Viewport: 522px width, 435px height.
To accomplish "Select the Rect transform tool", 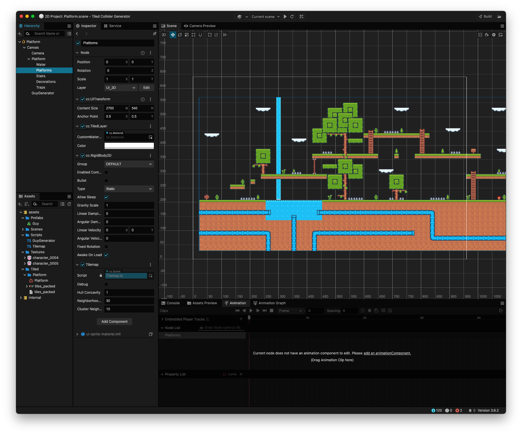I will pos(193,35).
